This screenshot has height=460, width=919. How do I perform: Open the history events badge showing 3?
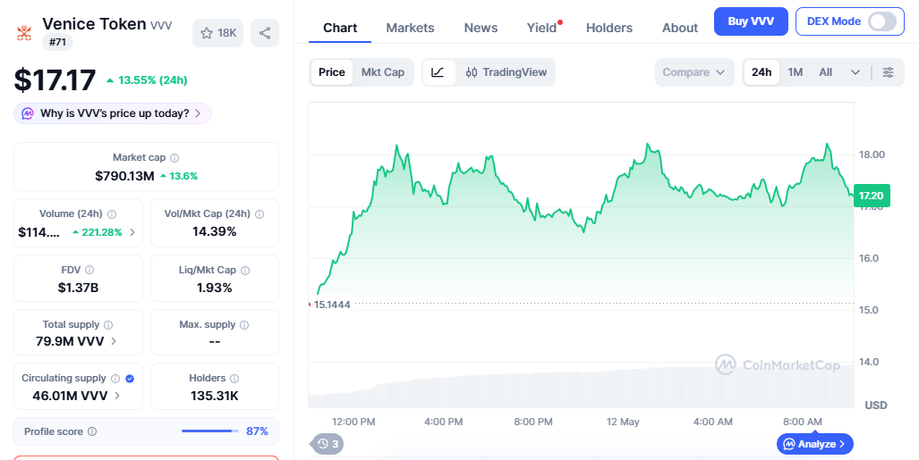pyautogui.click(x=328, y=444)
